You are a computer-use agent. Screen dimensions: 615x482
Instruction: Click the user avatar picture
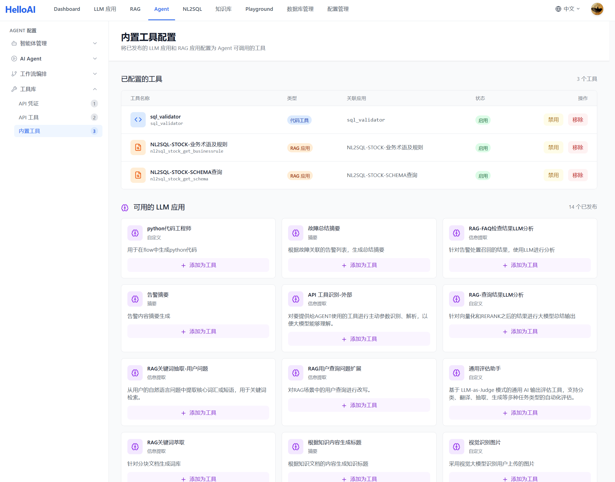tap(597, 9)
